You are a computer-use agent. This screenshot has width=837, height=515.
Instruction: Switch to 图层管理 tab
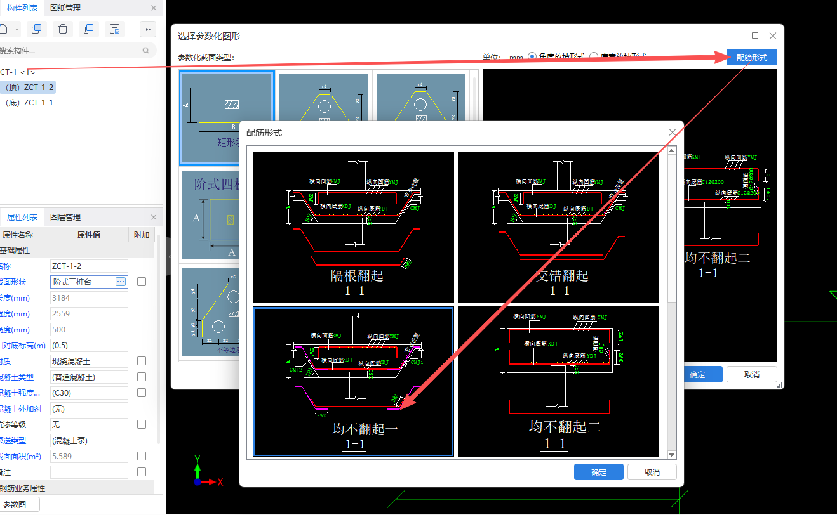(65, 217)
